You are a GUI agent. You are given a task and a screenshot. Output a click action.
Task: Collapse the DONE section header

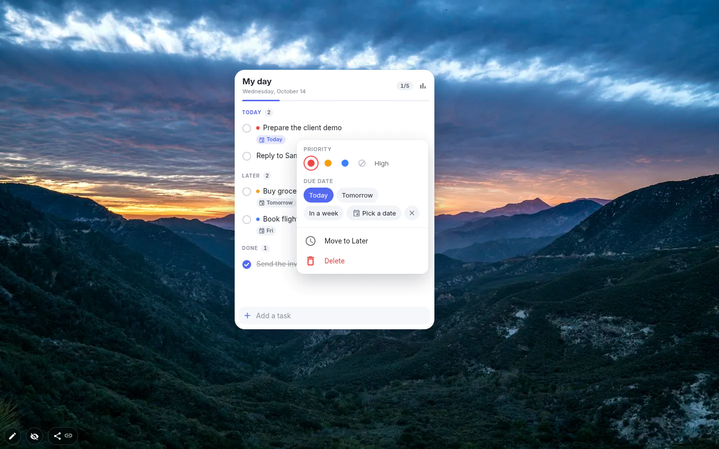(255, 248)
